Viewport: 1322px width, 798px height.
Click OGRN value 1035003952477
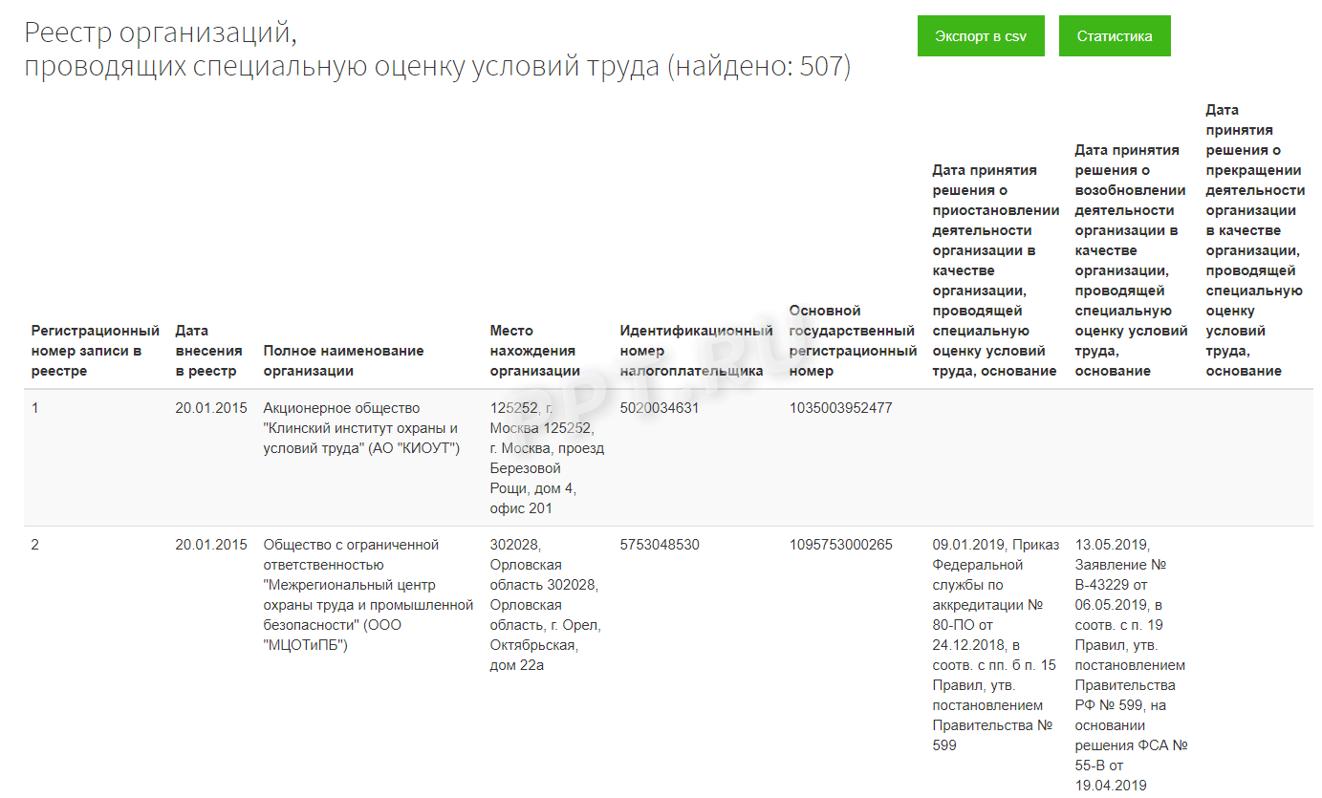pos(840,408)
